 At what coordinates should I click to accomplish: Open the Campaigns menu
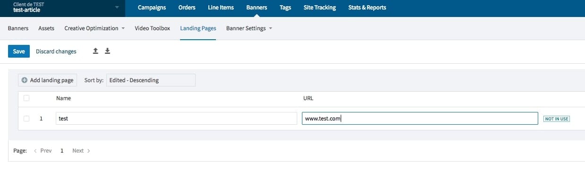[152, 8]
